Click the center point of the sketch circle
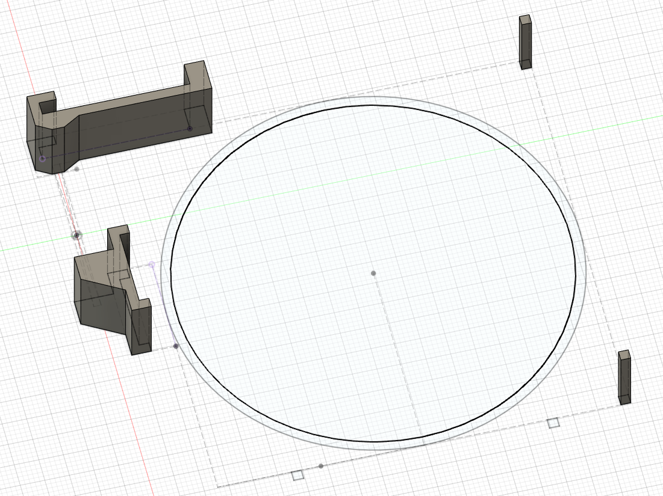 point(373,274)
